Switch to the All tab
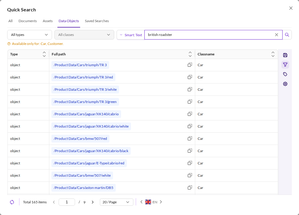This screenshot has width=299, height=215. click(10, 21)
